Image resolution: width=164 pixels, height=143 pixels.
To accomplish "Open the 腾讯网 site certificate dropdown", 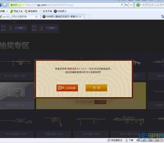I will pos(23,5).
